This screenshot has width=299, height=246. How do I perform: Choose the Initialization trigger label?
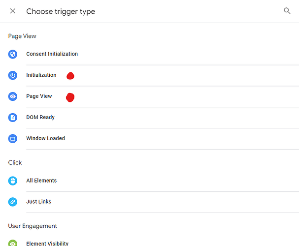tap(41, 75)
